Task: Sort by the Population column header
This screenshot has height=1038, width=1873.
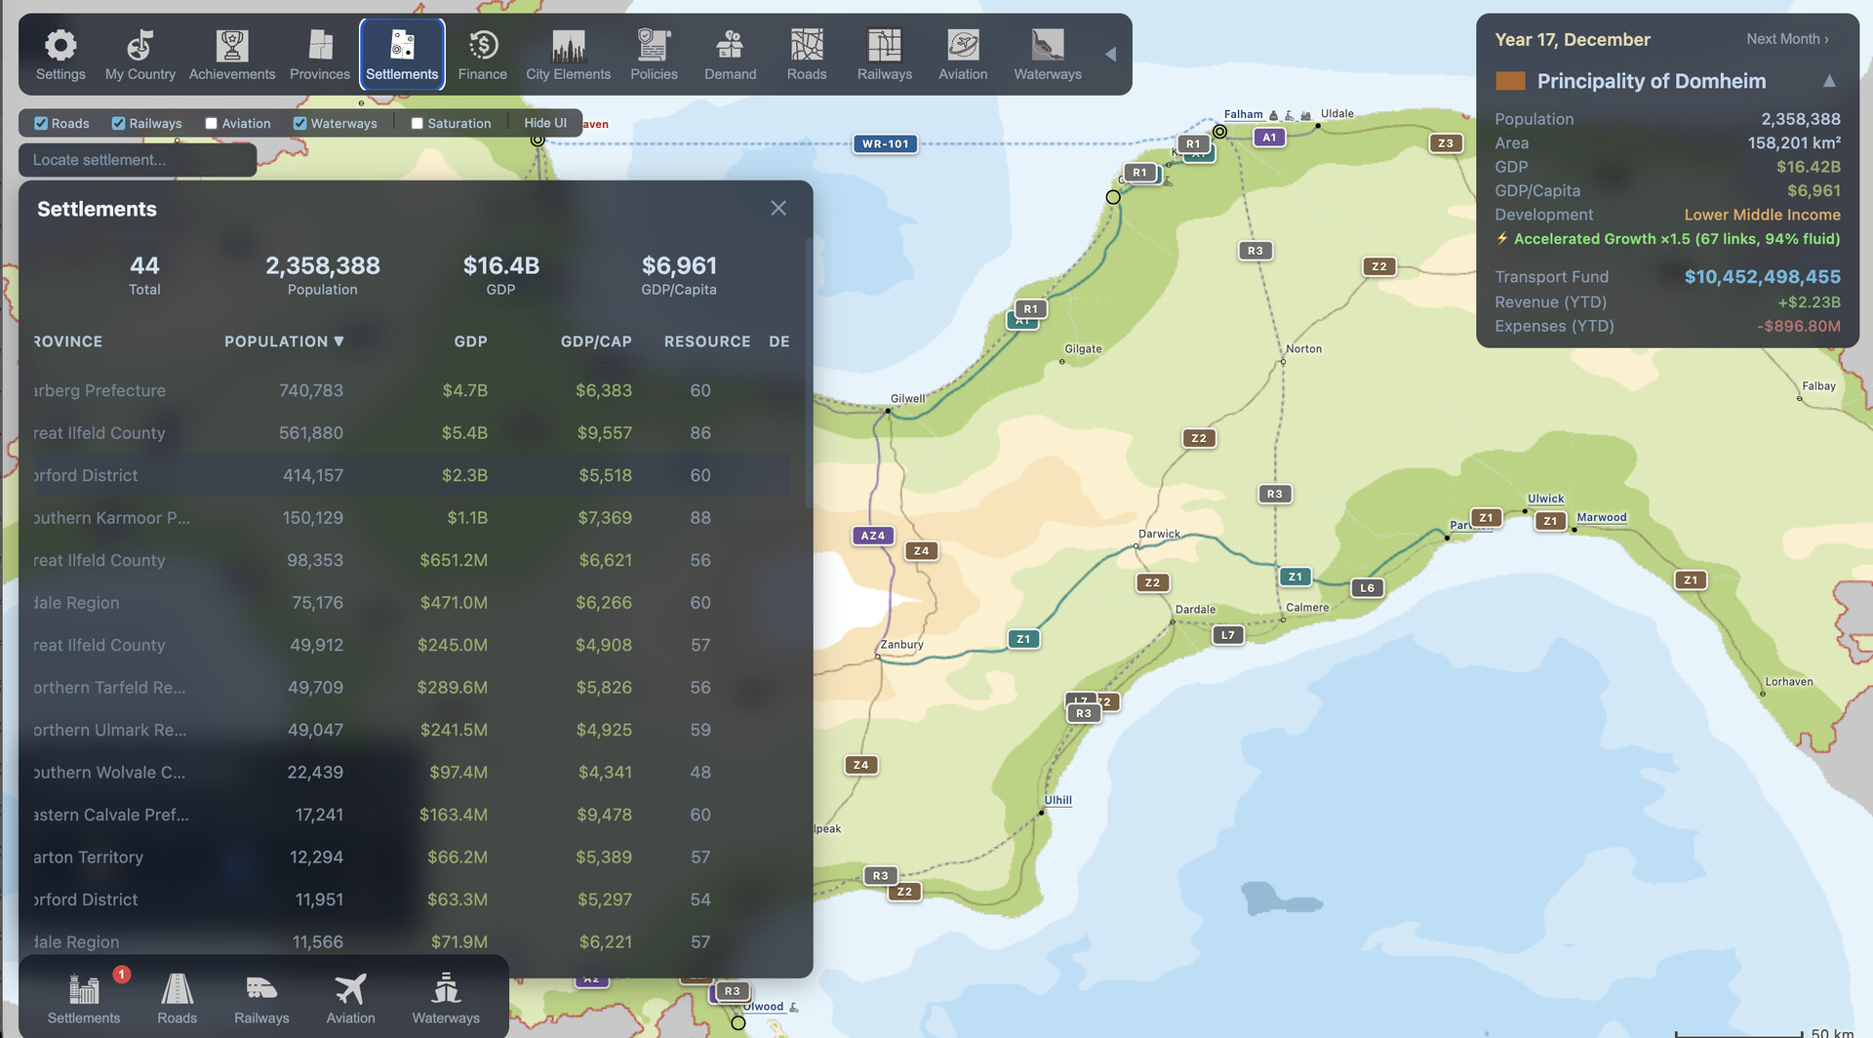Action: 283,341
